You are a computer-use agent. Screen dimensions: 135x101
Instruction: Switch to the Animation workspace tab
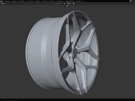(x=44, y=1)
